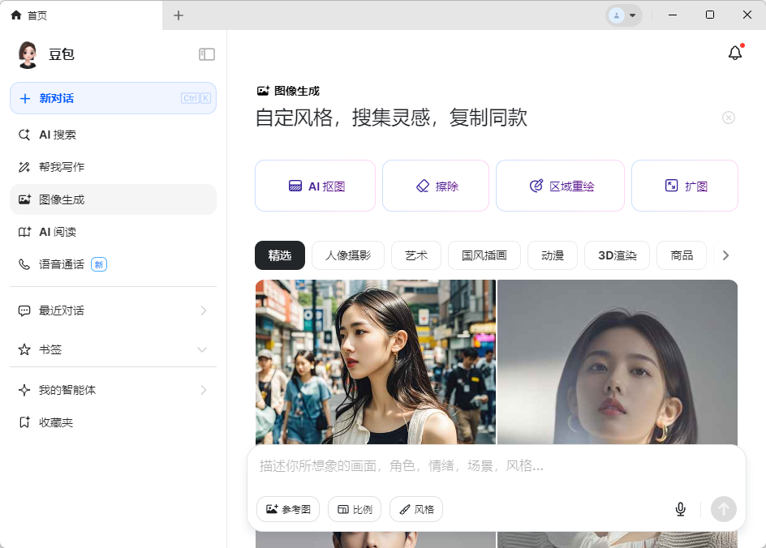The height and width of the screenshot is (548, 766).
Task: Select the 人像摄影 category tab
Action: (x=348, y=255)
